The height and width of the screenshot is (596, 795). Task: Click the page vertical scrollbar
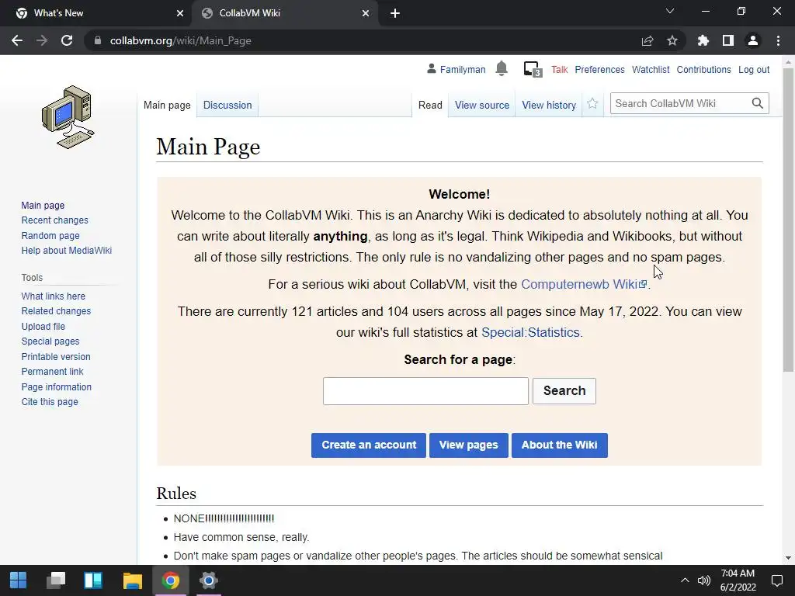tap(788, 221)
